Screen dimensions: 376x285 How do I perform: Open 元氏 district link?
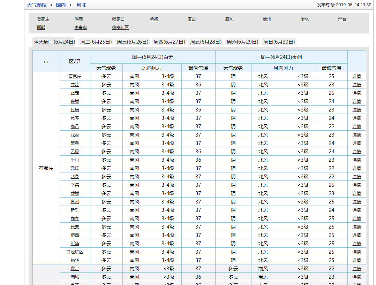75,168
